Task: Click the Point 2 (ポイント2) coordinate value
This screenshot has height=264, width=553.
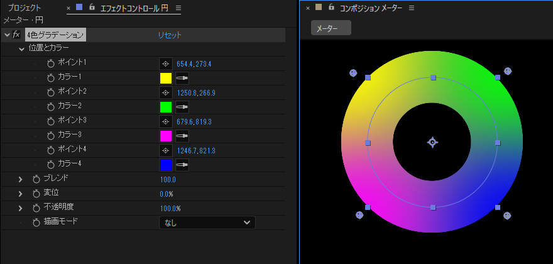Action: (195, 93)
